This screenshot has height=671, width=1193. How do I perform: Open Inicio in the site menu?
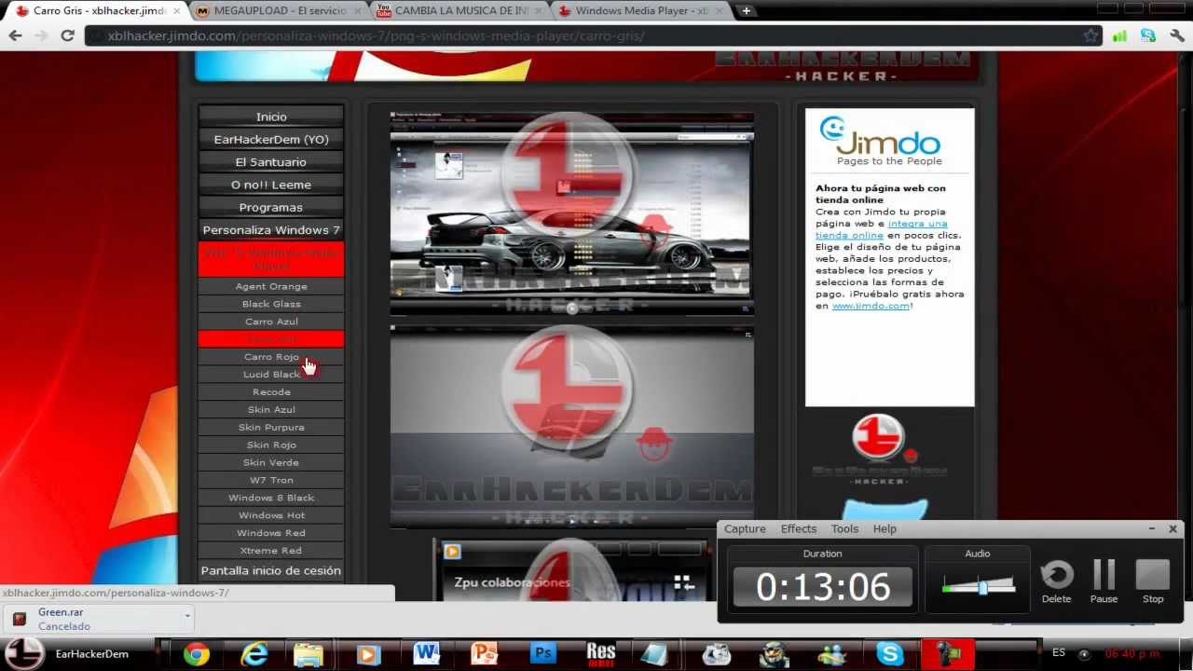271,116
